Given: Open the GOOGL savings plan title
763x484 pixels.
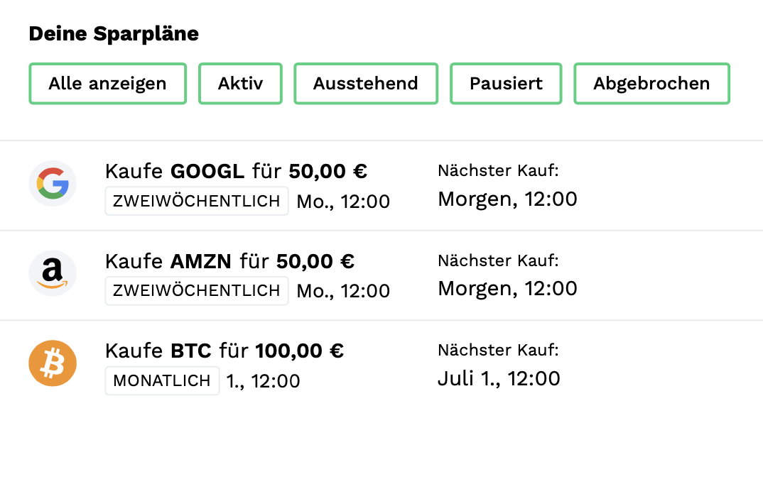Looking at the screenshot, I should click(236, 171).
